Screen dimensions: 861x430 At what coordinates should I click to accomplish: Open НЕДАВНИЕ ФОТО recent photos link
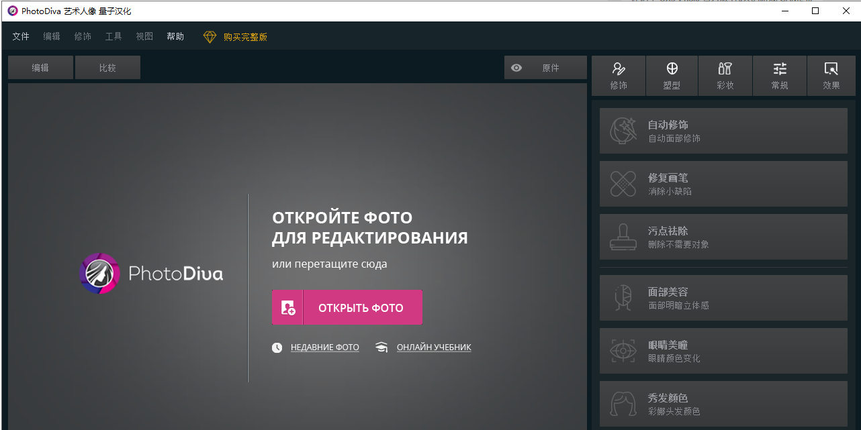325,347
